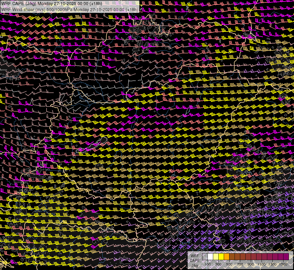Click the CAPE text in the legend
The image size is (294, 270).
[x=195, y=261]
